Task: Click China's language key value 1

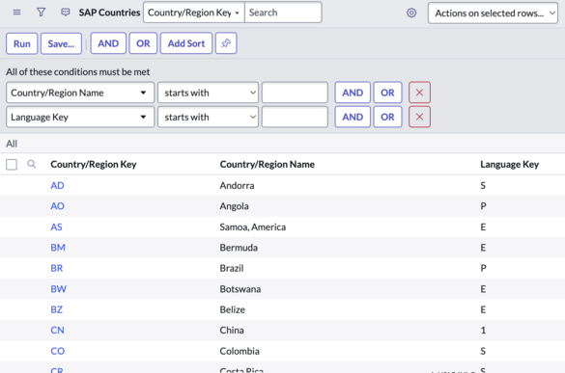Action: [x=483, y=331]
